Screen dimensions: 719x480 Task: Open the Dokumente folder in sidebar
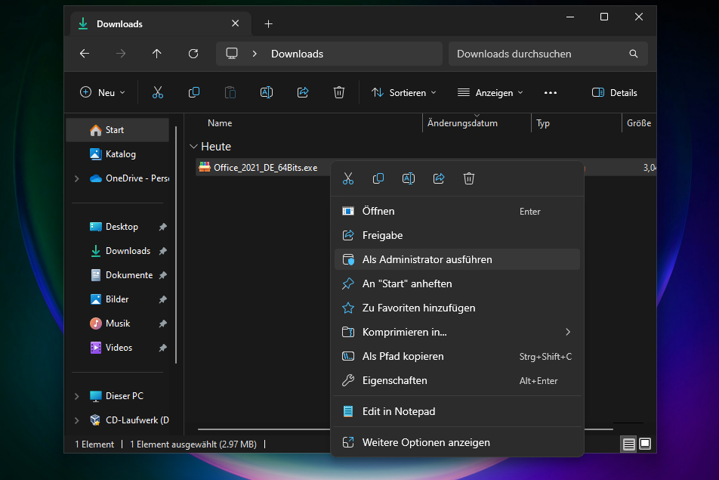[128, 275]
